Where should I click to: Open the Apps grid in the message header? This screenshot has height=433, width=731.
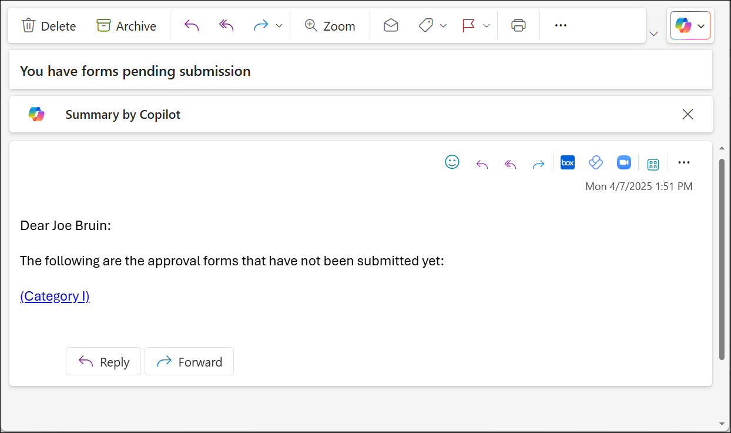point(653,163)
